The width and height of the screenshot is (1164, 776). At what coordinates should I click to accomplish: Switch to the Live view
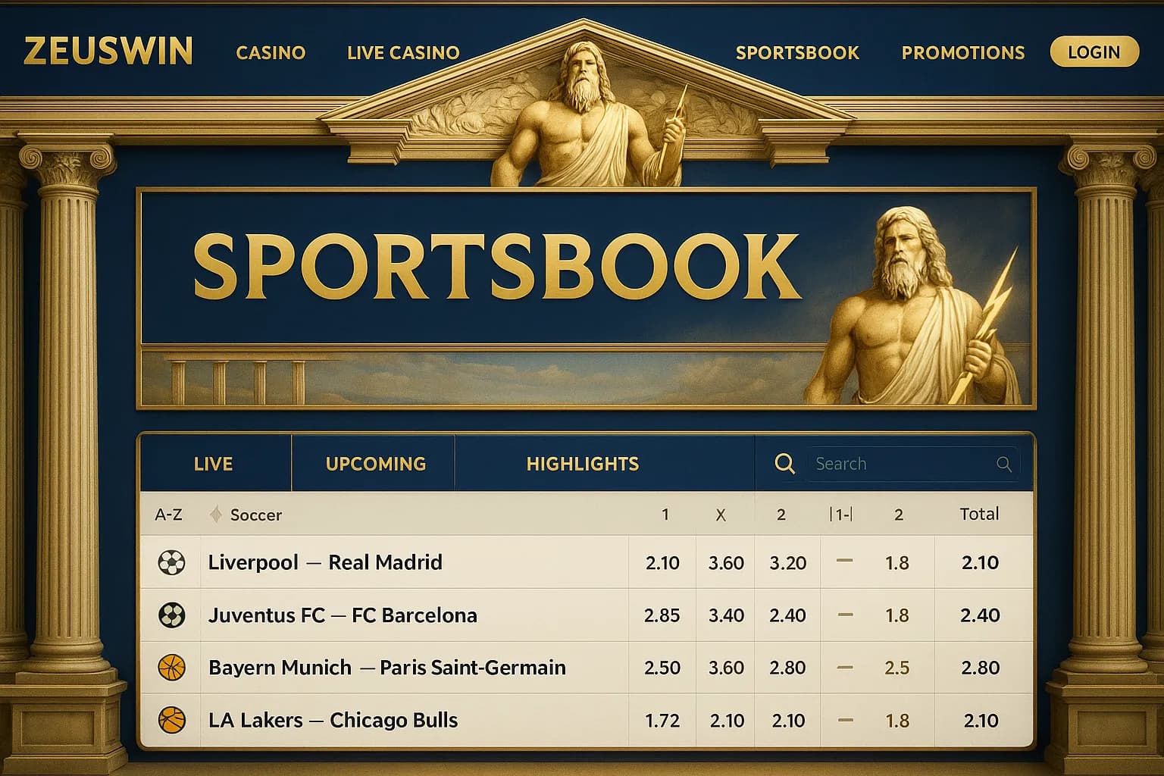pos(215,463)
